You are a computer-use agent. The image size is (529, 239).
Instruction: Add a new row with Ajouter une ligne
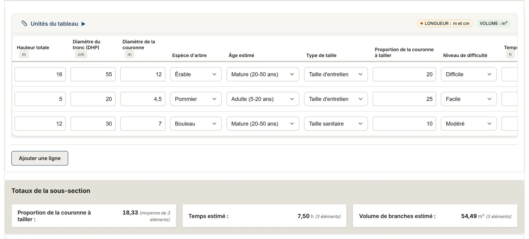pos(40,158)
